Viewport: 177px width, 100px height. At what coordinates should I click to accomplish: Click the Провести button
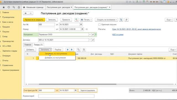(66, 20)
